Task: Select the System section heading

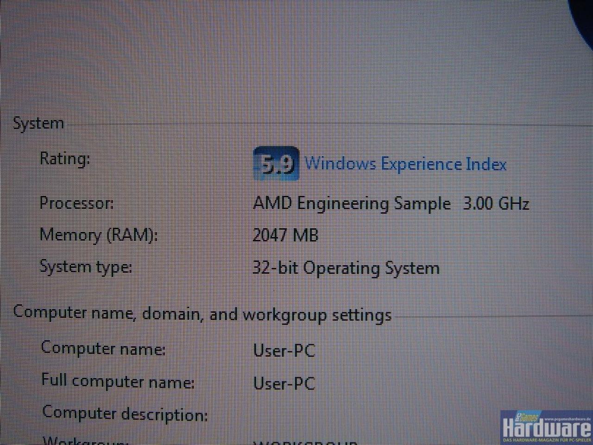Action: pyautogui.click(x=38, y=123)
